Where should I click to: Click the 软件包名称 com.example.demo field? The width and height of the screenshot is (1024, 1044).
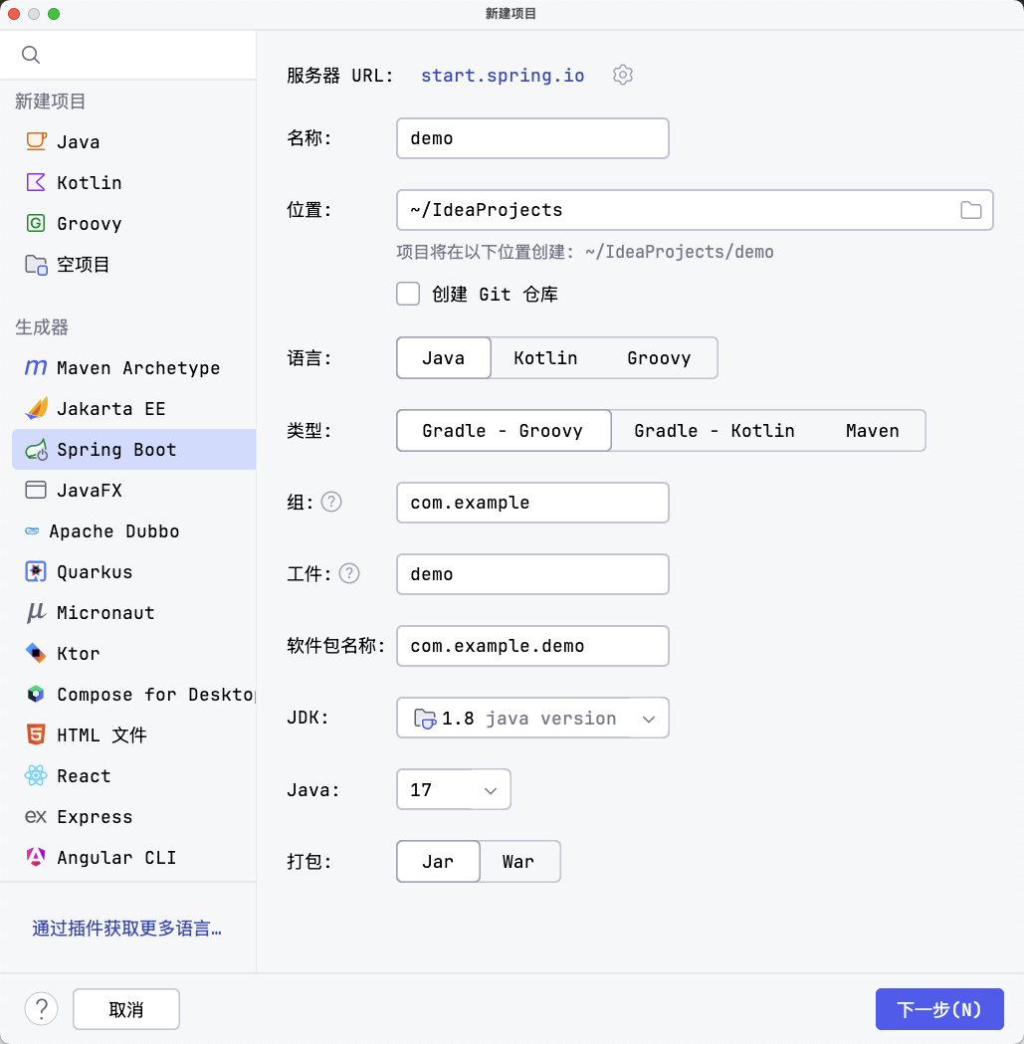tap(532, 646)
